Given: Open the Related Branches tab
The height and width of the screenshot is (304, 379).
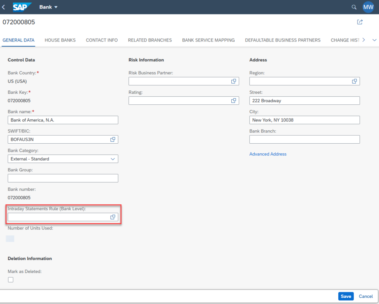Looking at the screenshot, I should click(x=150, y=40).
